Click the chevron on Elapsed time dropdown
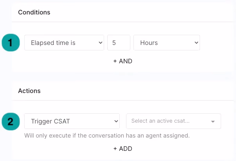 tap(101, 43)
